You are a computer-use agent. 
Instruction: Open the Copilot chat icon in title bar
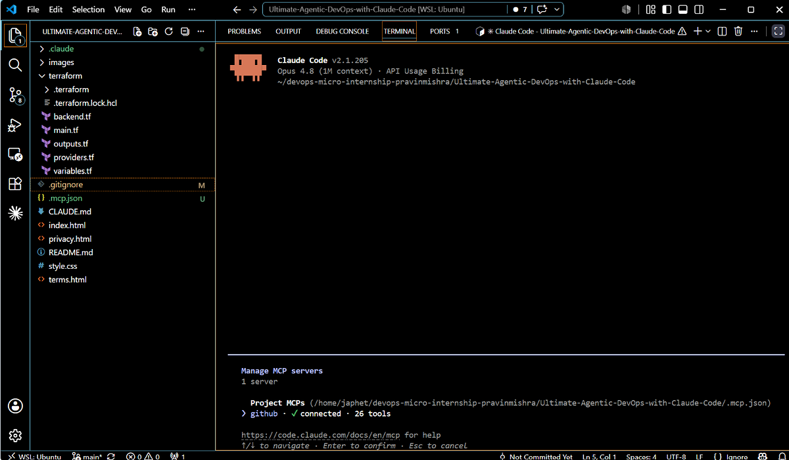click(x=542, y=10)
